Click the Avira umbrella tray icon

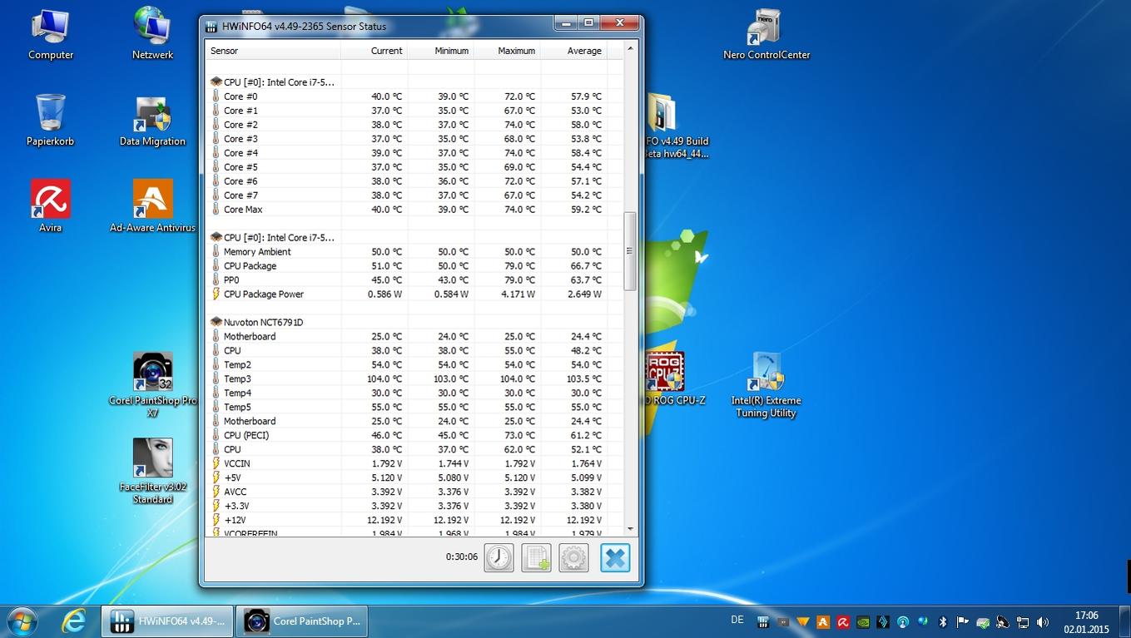(x=843, y=621)
